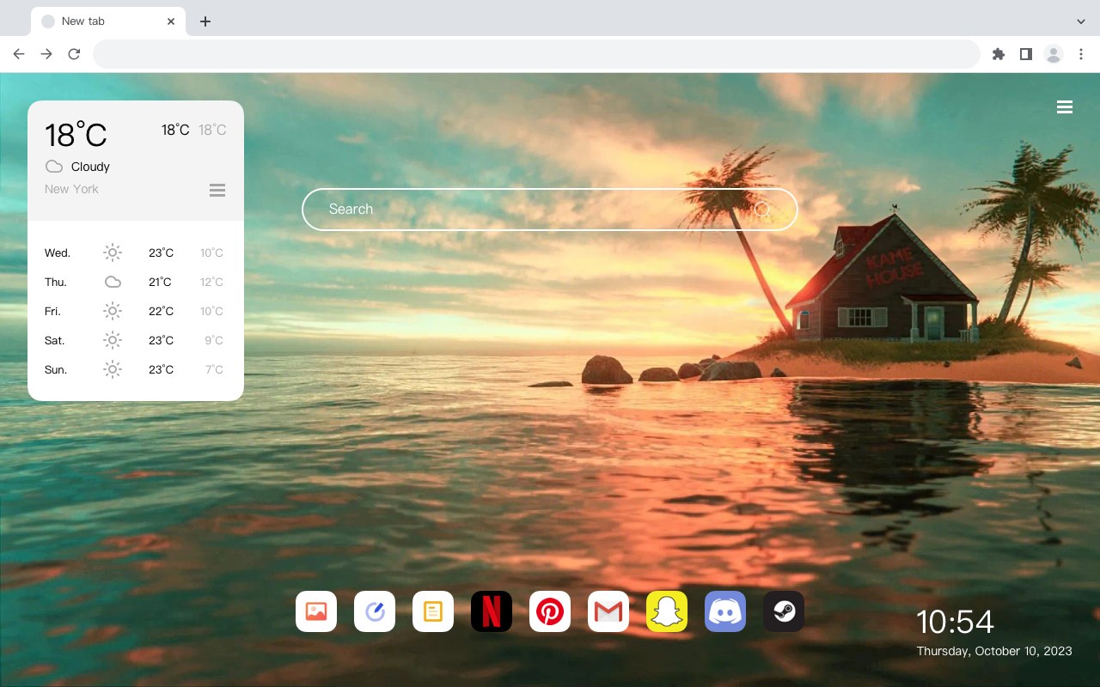This screenshot has height=687, width=1100.
Task: Launch the Pinterest shortcut
Action: point(550,611)
